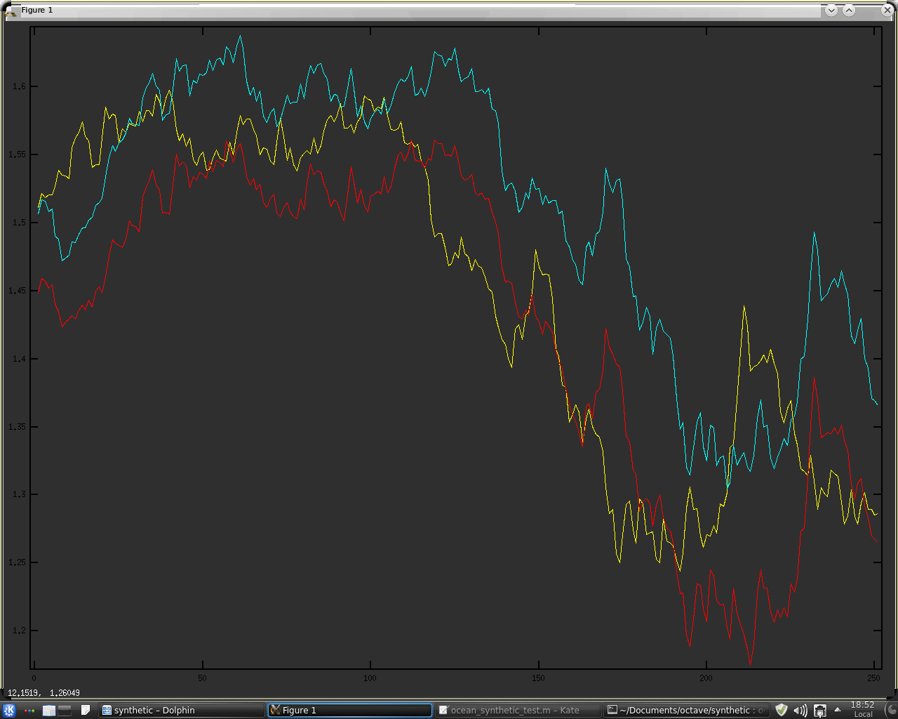This screenshot has height=719, width=898.
Task: Close the Figure 1 window
Action: (x=887, y=10)
